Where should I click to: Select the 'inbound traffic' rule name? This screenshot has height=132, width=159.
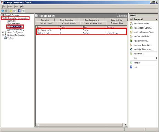[x=44, y=33]
